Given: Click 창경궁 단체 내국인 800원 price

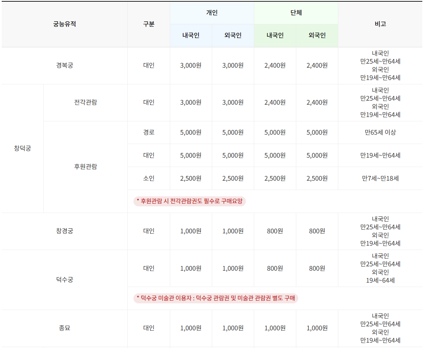Looking at the screenshot, I should tap(275, 231).
